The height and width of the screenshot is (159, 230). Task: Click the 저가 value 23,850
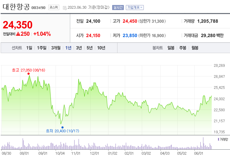click(130, 35)
